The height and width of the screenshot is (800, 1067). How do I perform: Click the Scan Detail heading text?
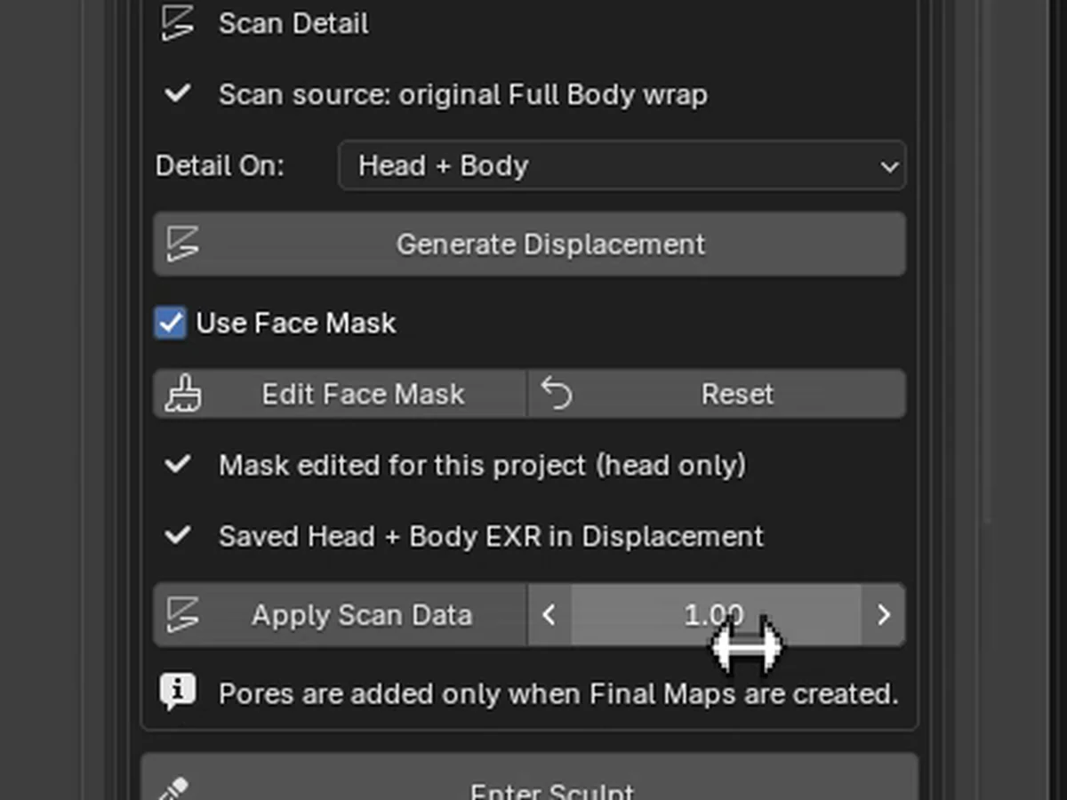coord(293,24)
